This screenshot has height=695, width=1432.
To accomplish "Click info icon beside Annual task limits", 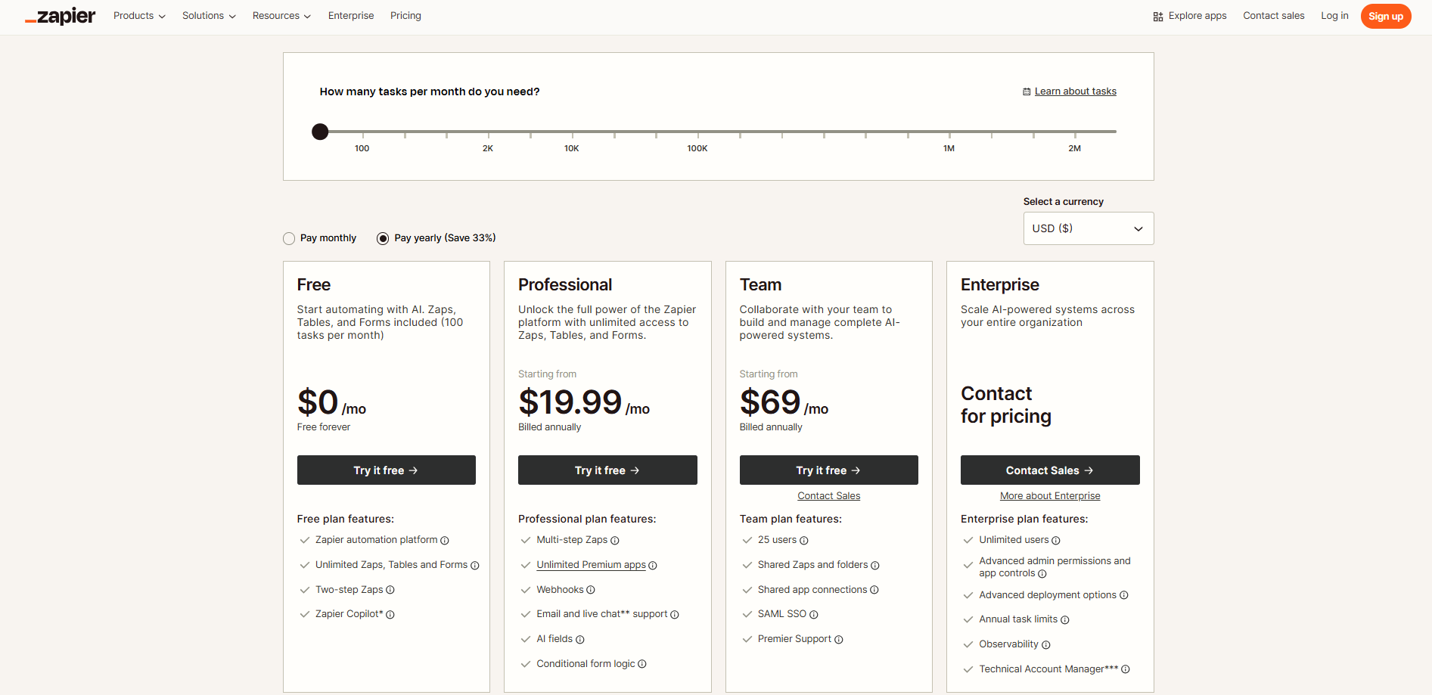I will coord(1064,619).
